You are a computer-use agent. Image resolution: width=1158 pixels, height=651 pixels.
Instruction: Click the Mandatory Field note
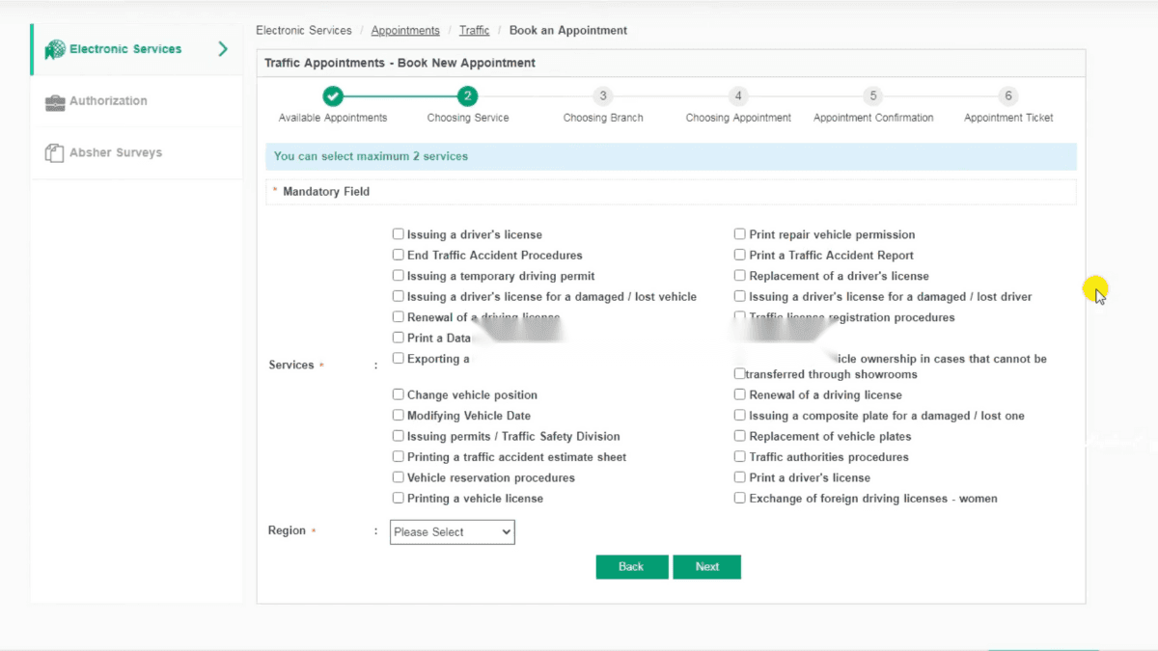point(326,192)
